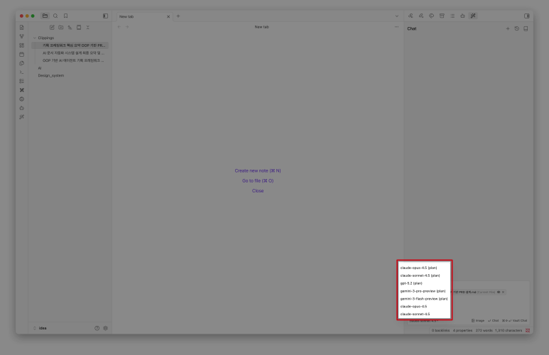Choose gemini-3-flash-preview (plan) from list

pyautogui.click(x=423, y=298)
